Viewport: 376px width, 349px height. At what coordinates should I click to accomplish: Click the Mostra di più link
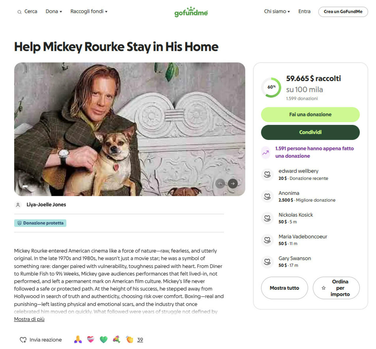coord(29,319)
